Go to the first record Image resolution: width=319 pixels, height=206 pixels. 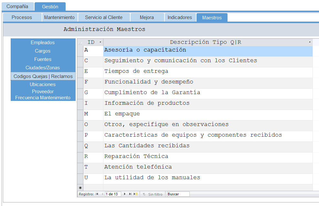97,194
